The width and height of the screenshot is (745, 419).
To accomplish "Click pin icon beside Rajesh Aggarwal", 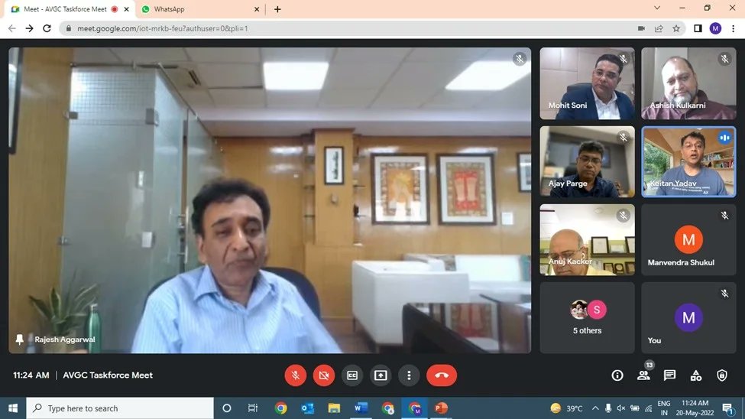I will [x=19, y=339].
